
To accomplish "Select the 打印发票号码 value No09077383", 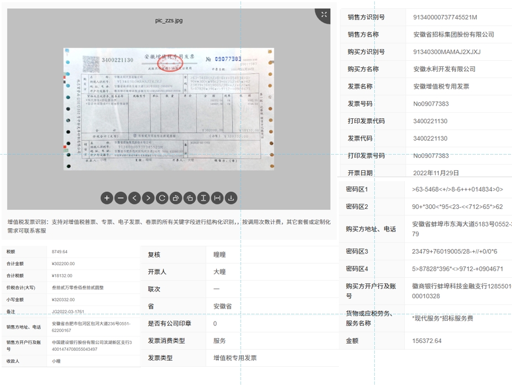I will [431, 156].
